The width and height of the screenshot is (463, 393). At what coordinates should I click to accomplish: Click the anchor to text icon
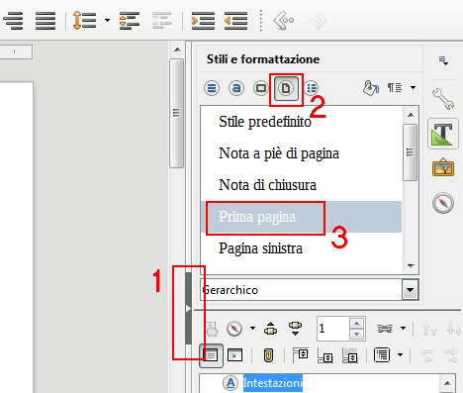tap(350, 355)
